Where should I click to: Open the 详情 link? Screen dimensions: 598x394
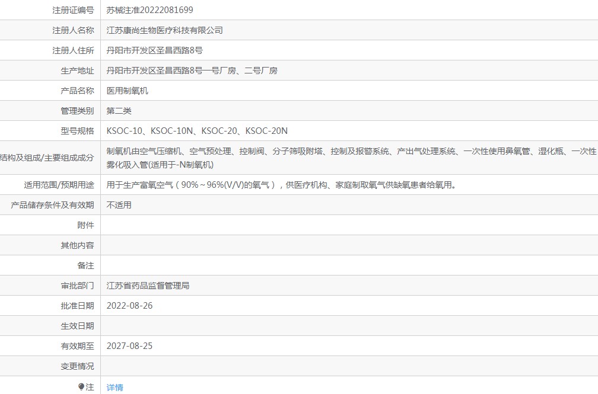tap(114, 387)
